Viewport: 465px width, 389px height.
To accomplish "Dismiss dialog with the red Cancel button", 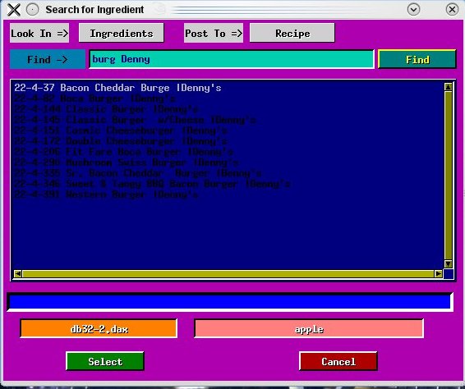I will 338,361.
